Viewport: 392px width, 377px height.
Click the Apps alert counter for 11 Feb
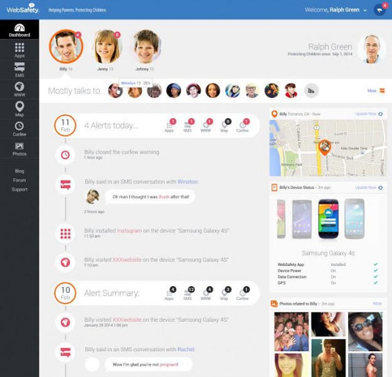tap(169, 125)
